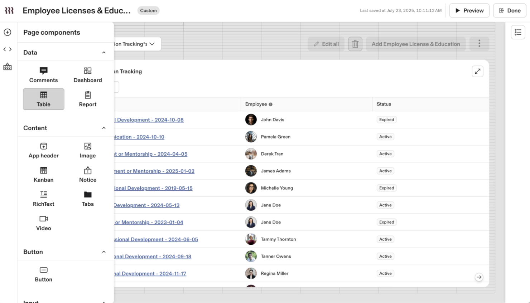Insert an Image component
530x303 pixels.
tap(87, 150)
